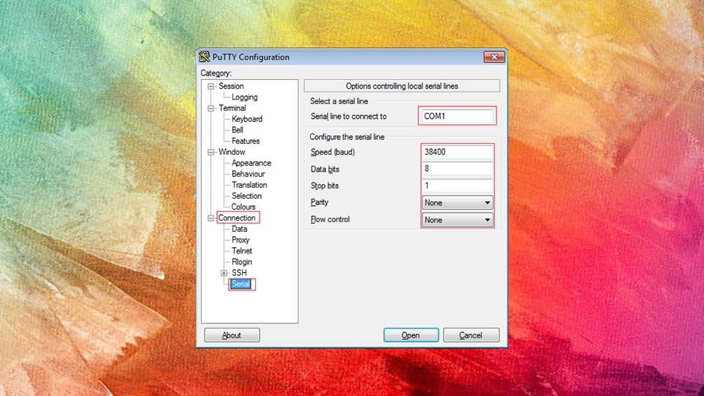This screenshot has height=396, width=704.
Task: Click the 'Parity' label
Action: [x=319, y=202]
